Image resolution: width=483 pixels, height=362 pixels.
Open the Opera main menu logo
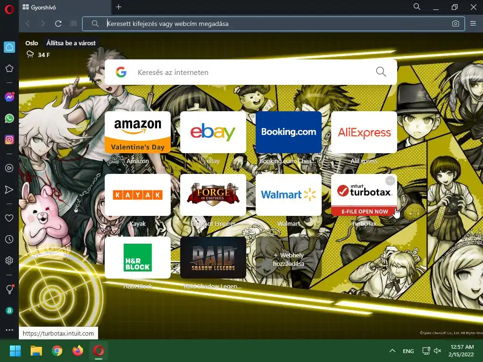[9, 9]
